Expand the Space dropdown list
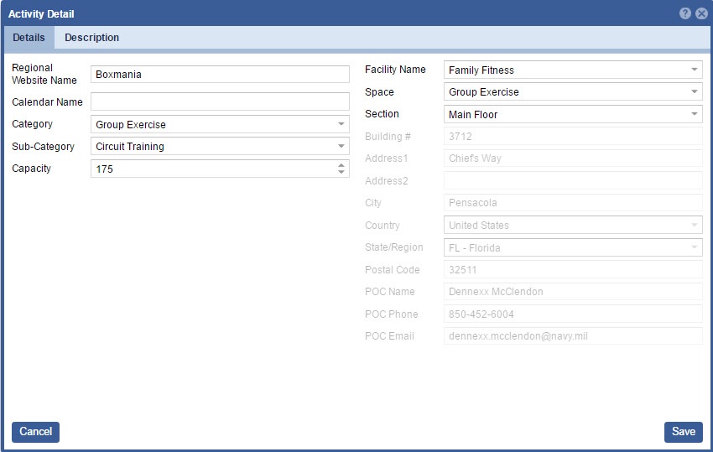Viewport: 713px width, 452px height. coord(695,92)
